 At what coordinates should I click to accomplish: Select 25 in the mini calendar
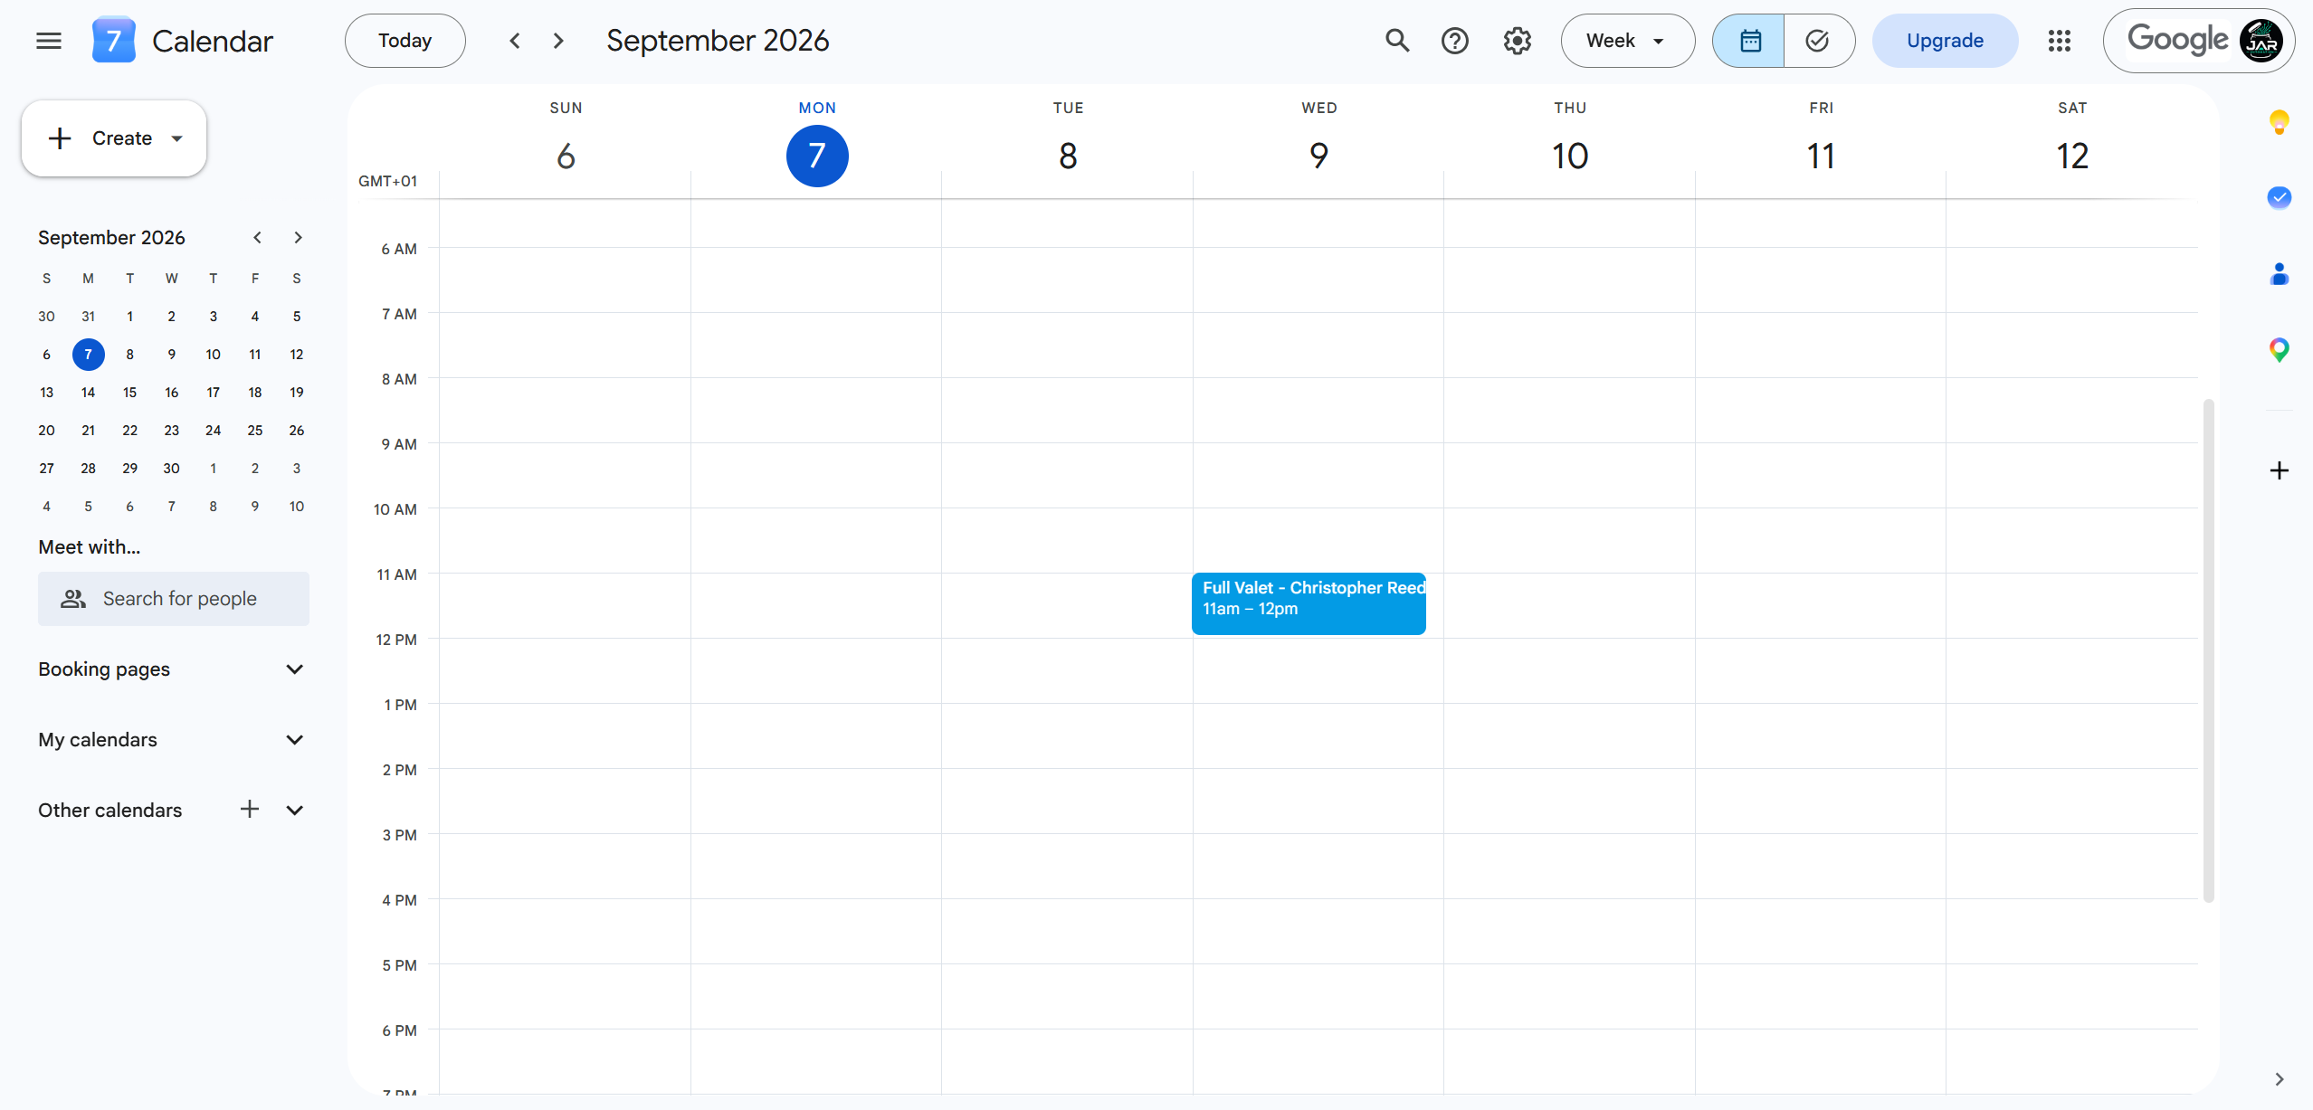(x=255, y=431)
